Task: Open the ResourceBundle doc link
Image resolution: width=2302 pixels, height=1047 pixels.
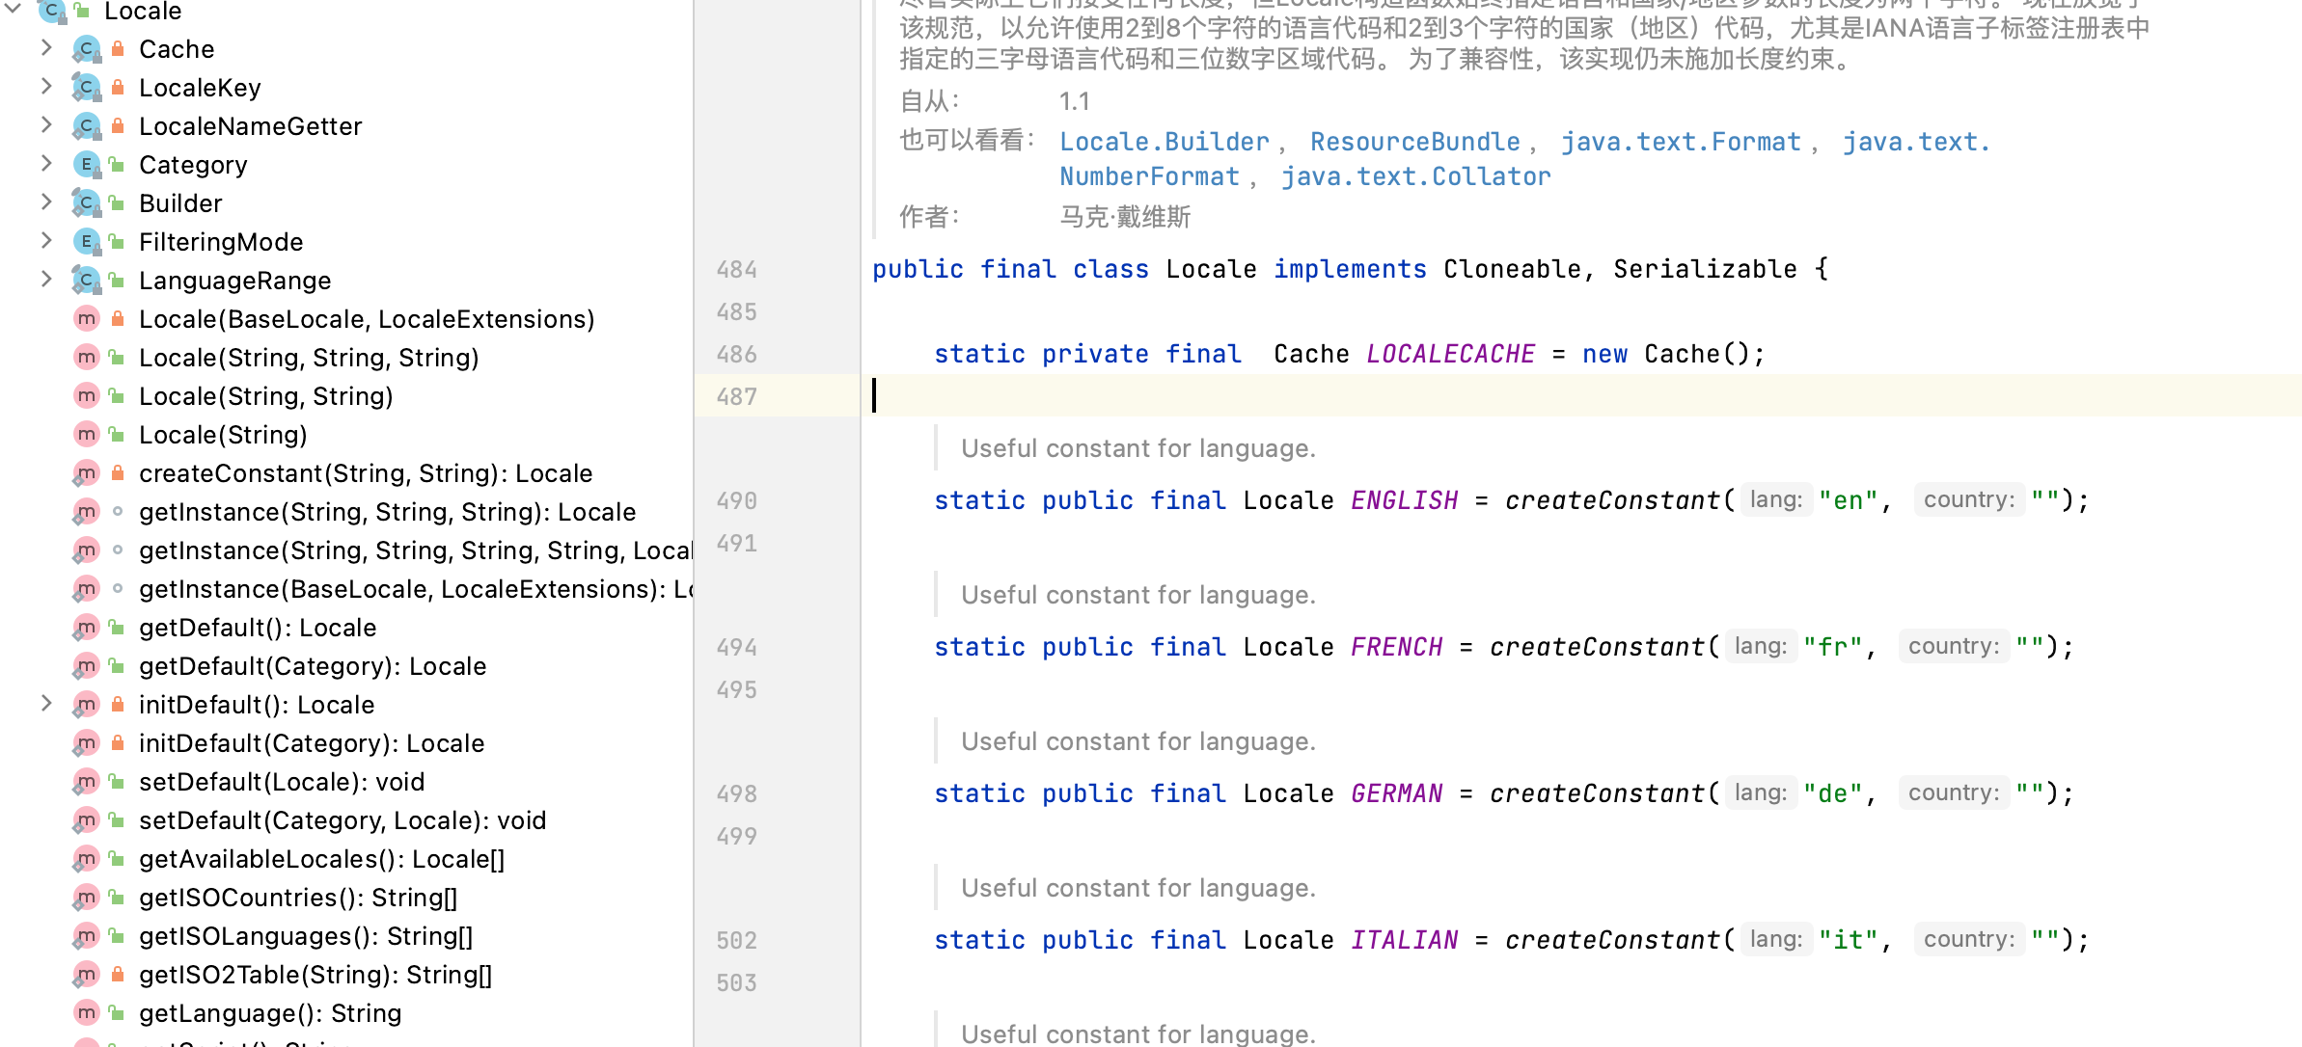Action: 1414,142
